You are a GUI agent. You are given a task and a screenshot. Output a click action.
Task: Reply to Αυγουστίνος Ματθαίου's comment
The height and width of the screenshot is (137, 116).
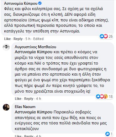(x=29, y=99)
